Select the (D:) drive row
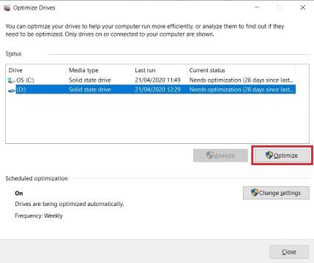The height and width of the screenshot is (263, 314). pyautogui.click(x=152, y=90)
